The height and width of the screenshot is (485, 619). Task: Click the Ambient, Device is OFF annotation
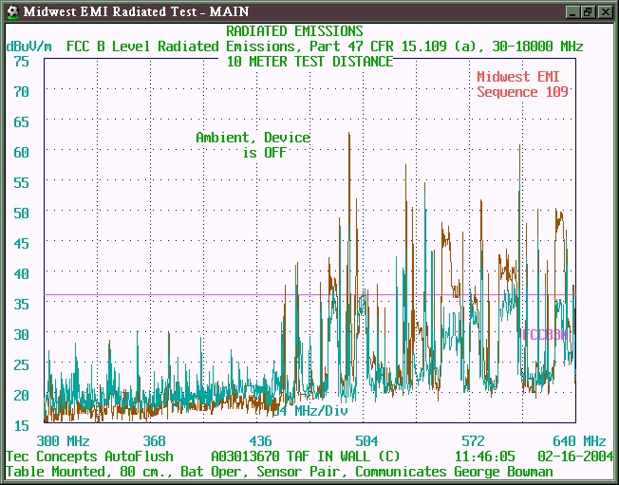(253, 144)
